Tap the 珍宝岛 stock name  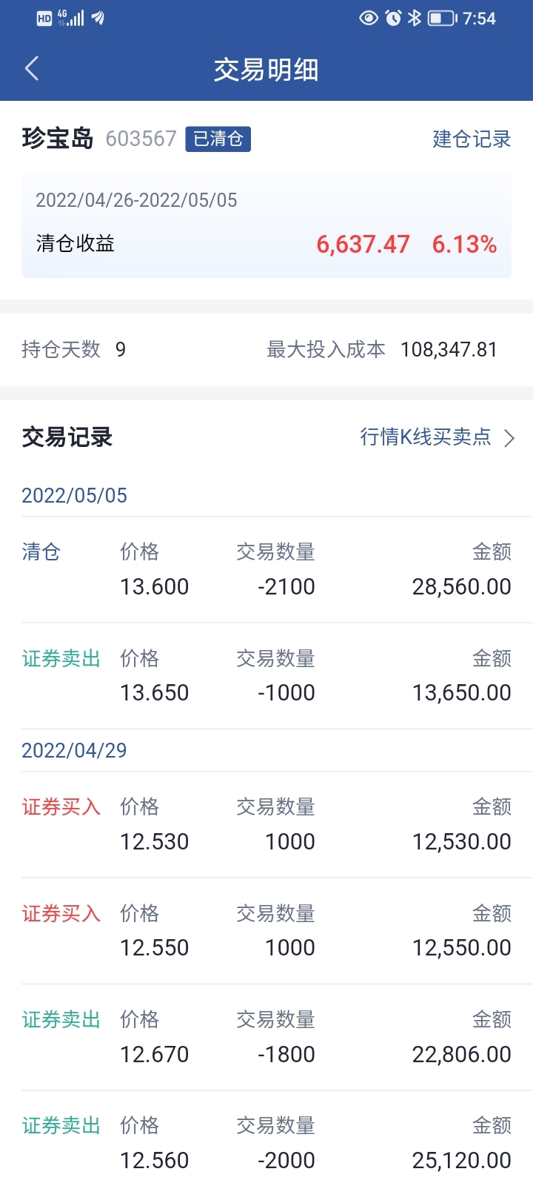click(58, 139)
